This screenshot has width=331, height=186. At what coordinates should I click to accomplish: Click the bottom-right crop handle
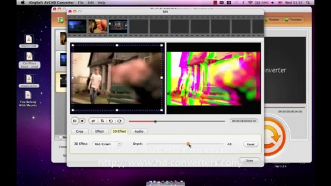click(162, 110)
